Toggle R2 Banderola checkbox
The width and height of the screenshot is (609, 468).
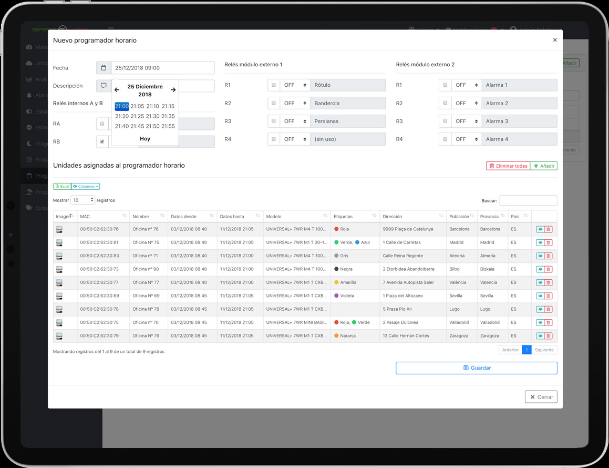point(274,103)
